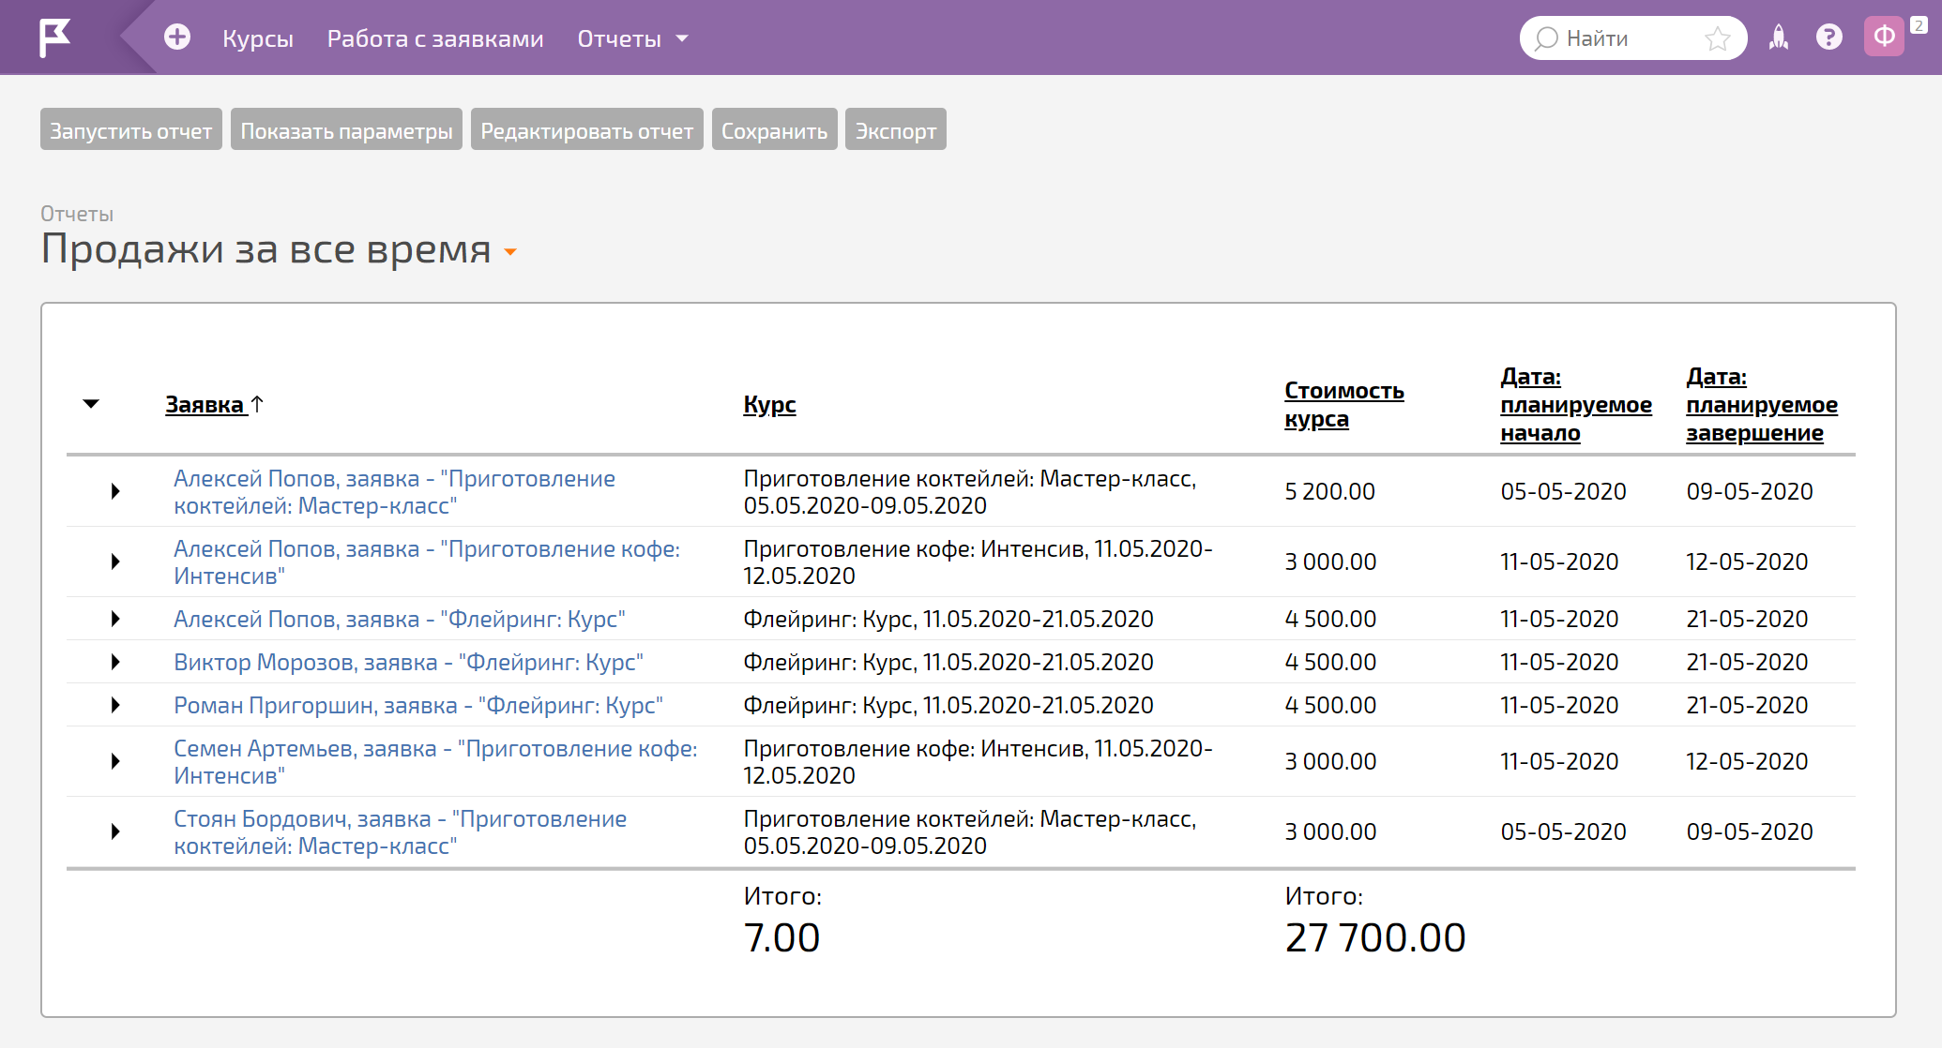Open the Отчеты dropdown menu
Viewport: 1942px width, 1048px height.
632,38
